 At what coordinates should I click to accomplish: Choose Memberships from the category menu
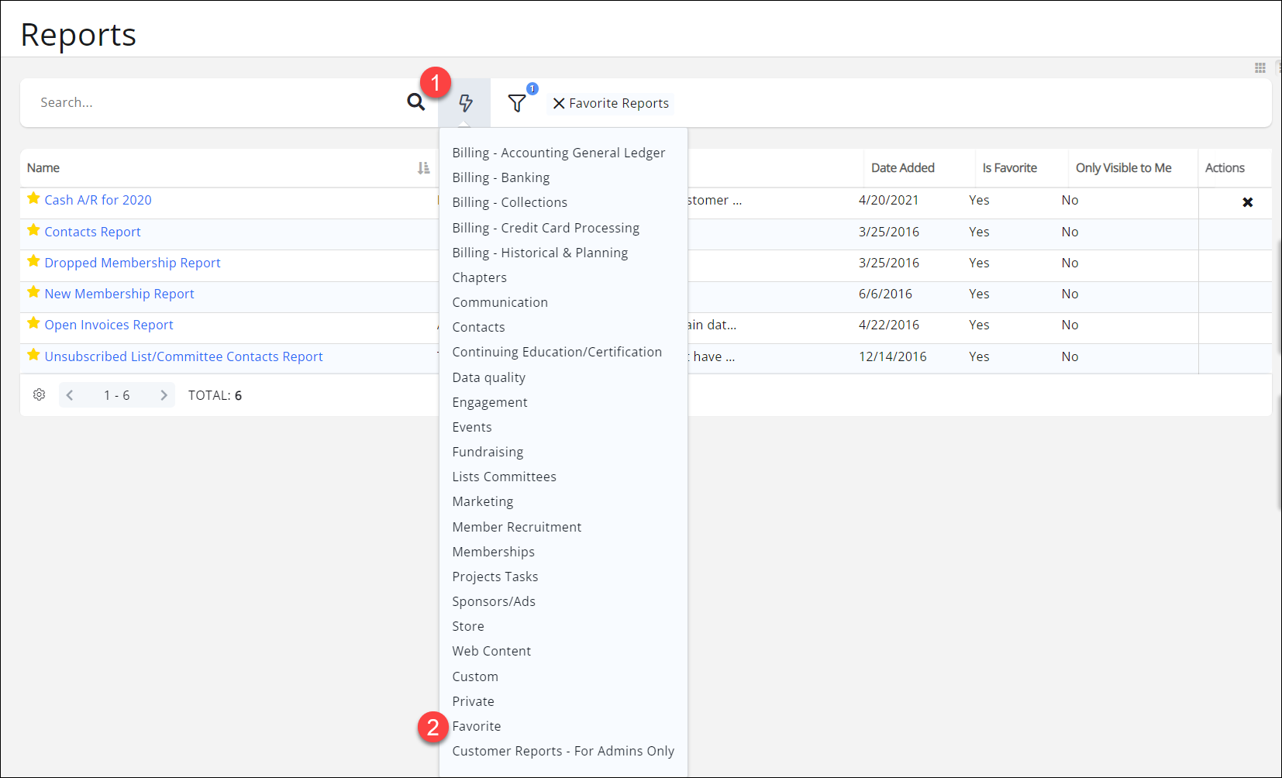(x=493, y=551)
